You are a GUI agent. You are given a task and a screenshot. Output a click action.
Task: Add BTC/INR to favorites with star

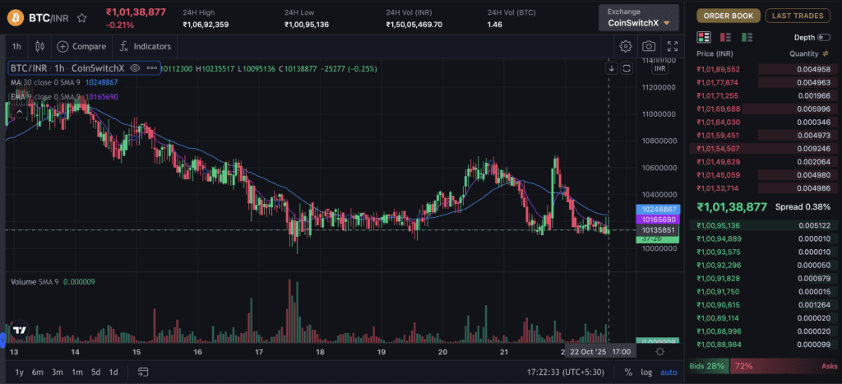coord(81,17)
